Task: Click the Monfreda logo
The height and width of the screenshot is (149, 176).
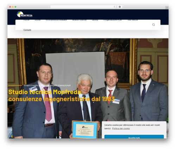Action: pyautogui.click(x=25, y=14)
